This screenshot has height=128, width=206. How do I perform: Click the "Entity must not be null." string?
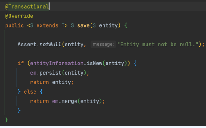[158, 45]
